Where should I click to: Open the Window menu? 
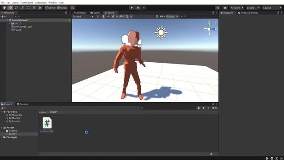point(52,3)
